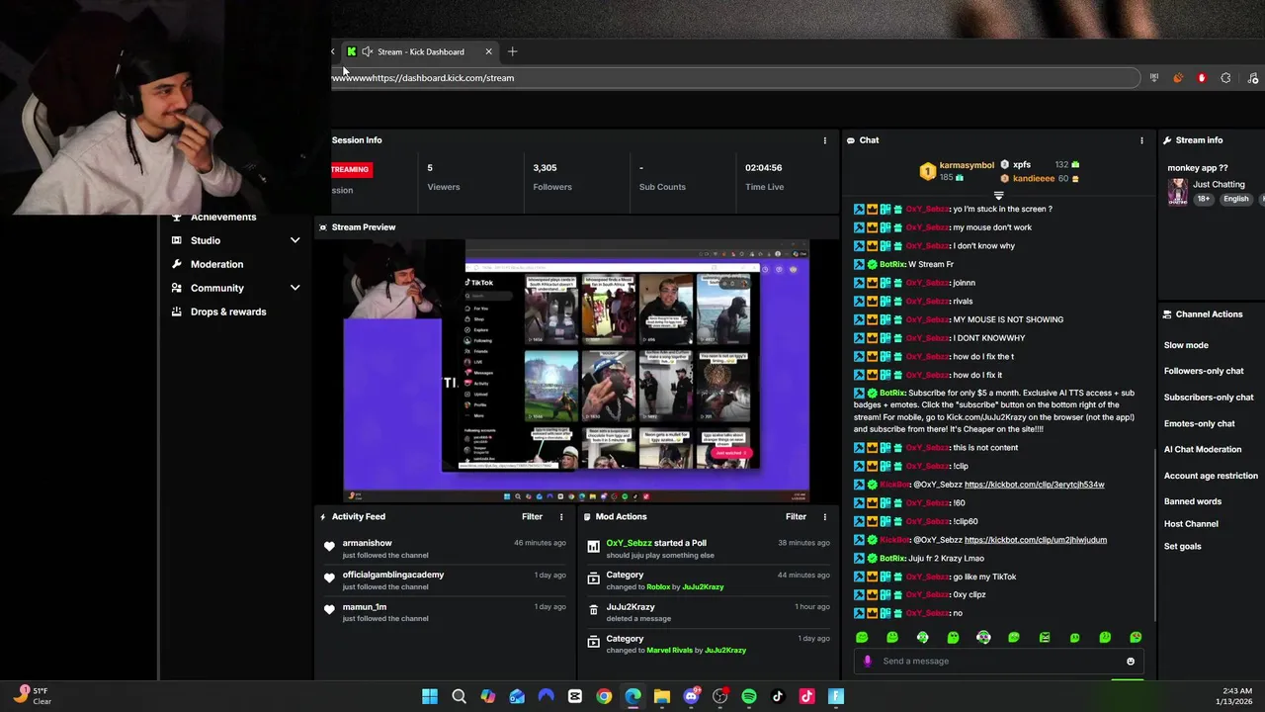Open Activity Feed Filter dropdown
The image size is (1265, 712).
(x=532, y=516)
